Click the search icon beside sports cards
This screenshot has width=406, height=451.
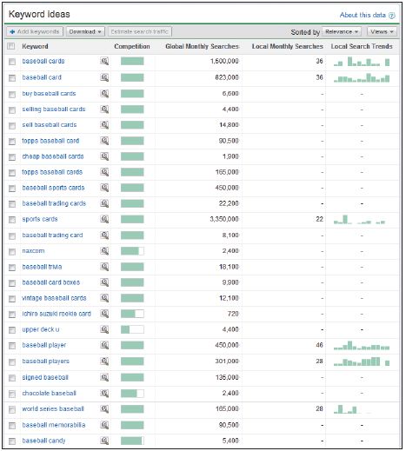click(104, 219)
